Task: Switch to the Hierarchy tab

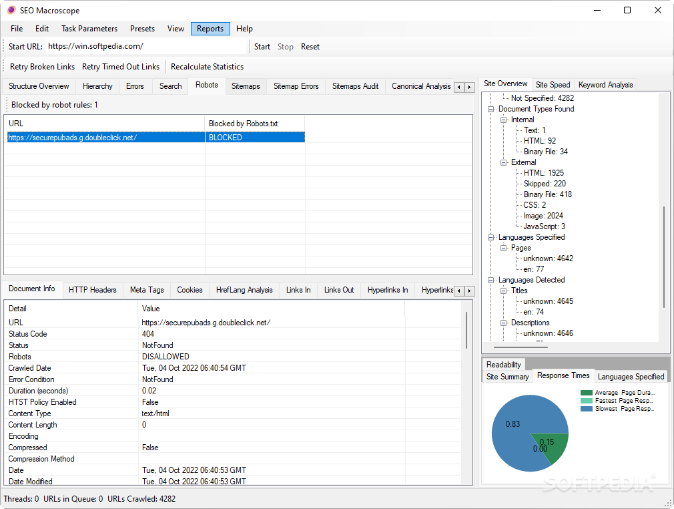Action: (97, 86)
